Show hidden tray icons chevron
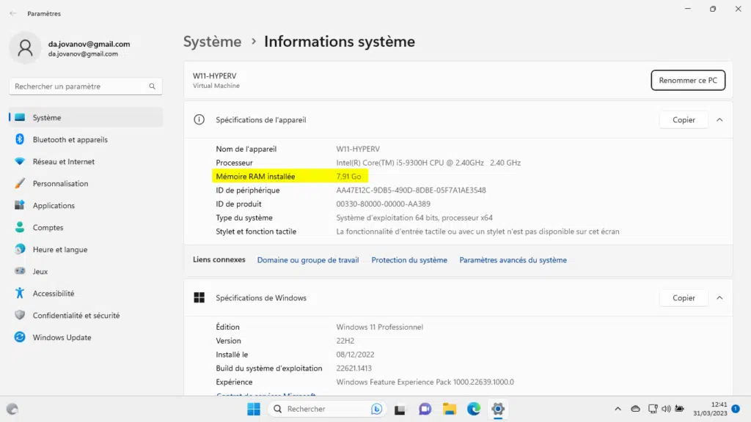751x422 pixels. (618, 409)
